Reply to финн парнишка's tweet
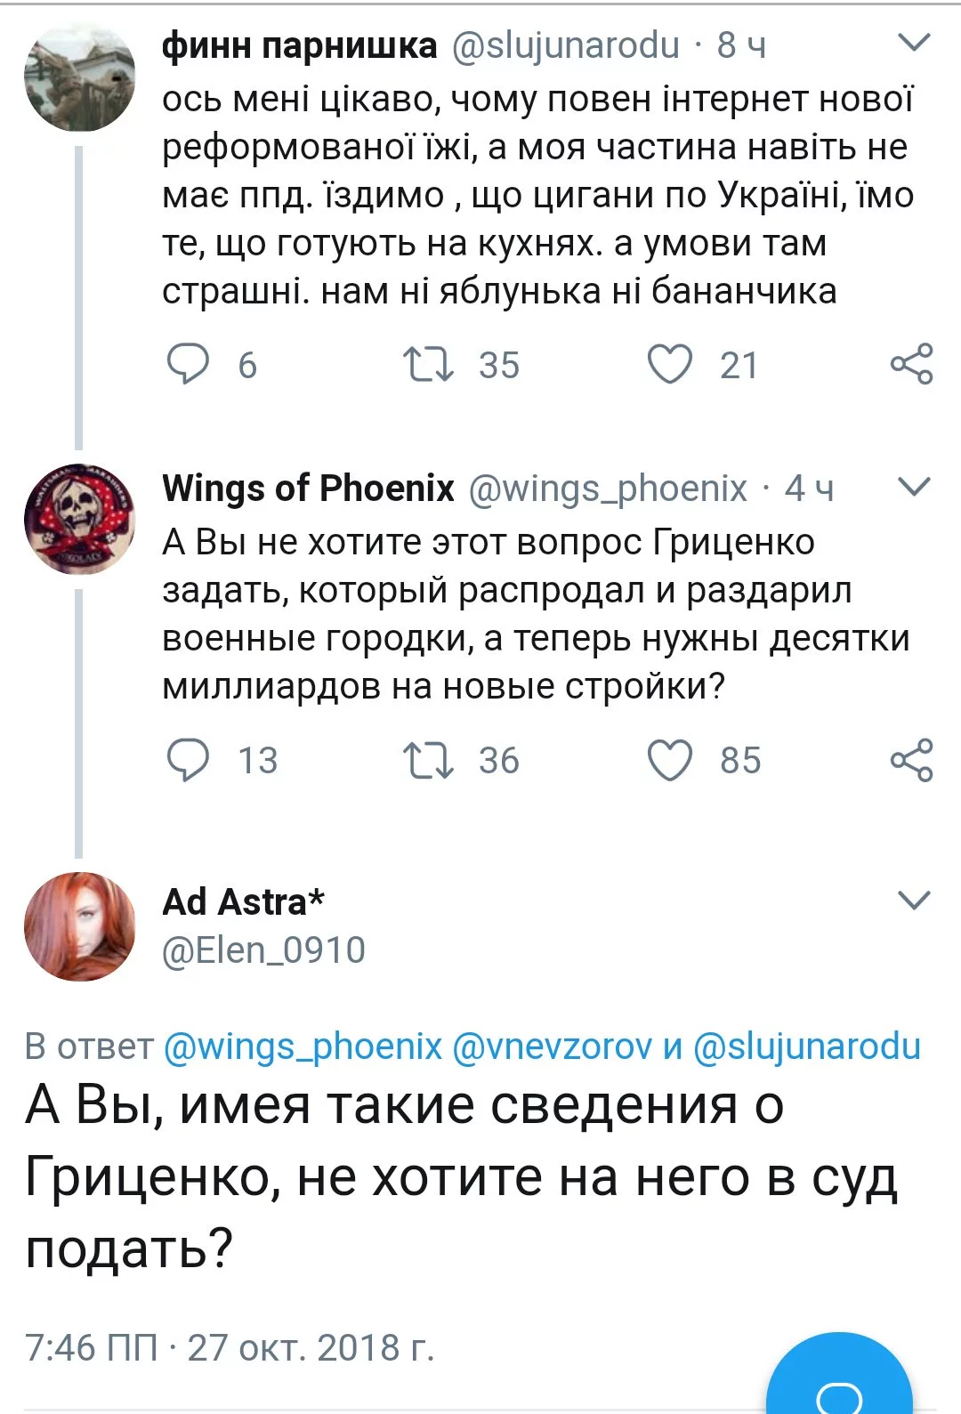Image resolution: width=961 pixels, height=1414 pixels. point(189,364)
